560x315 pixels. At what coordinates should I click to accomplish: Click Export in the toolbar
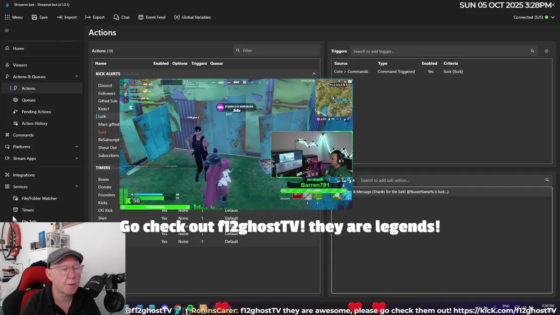[95, 17]
